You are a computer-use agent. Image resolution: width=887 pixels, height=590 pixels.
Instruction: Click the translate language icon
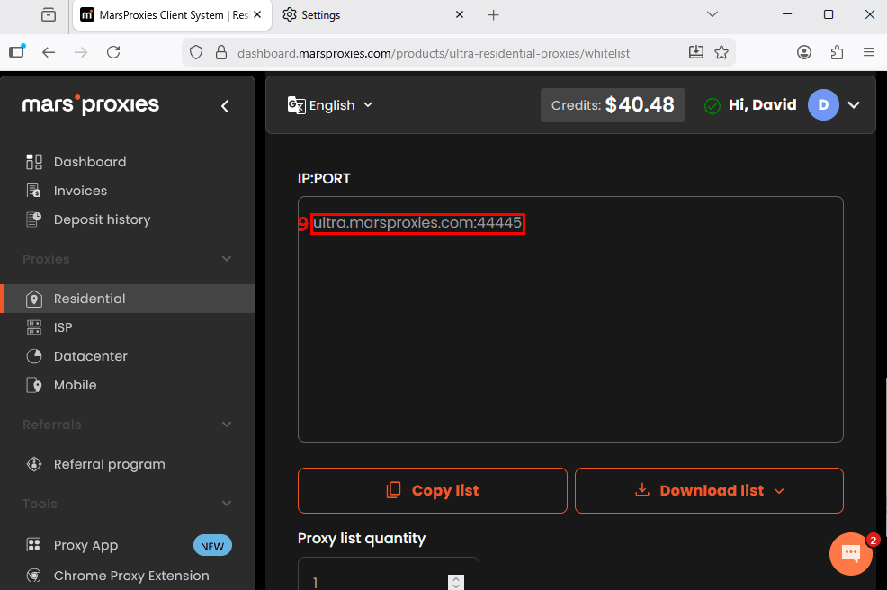tap(296, 105)
